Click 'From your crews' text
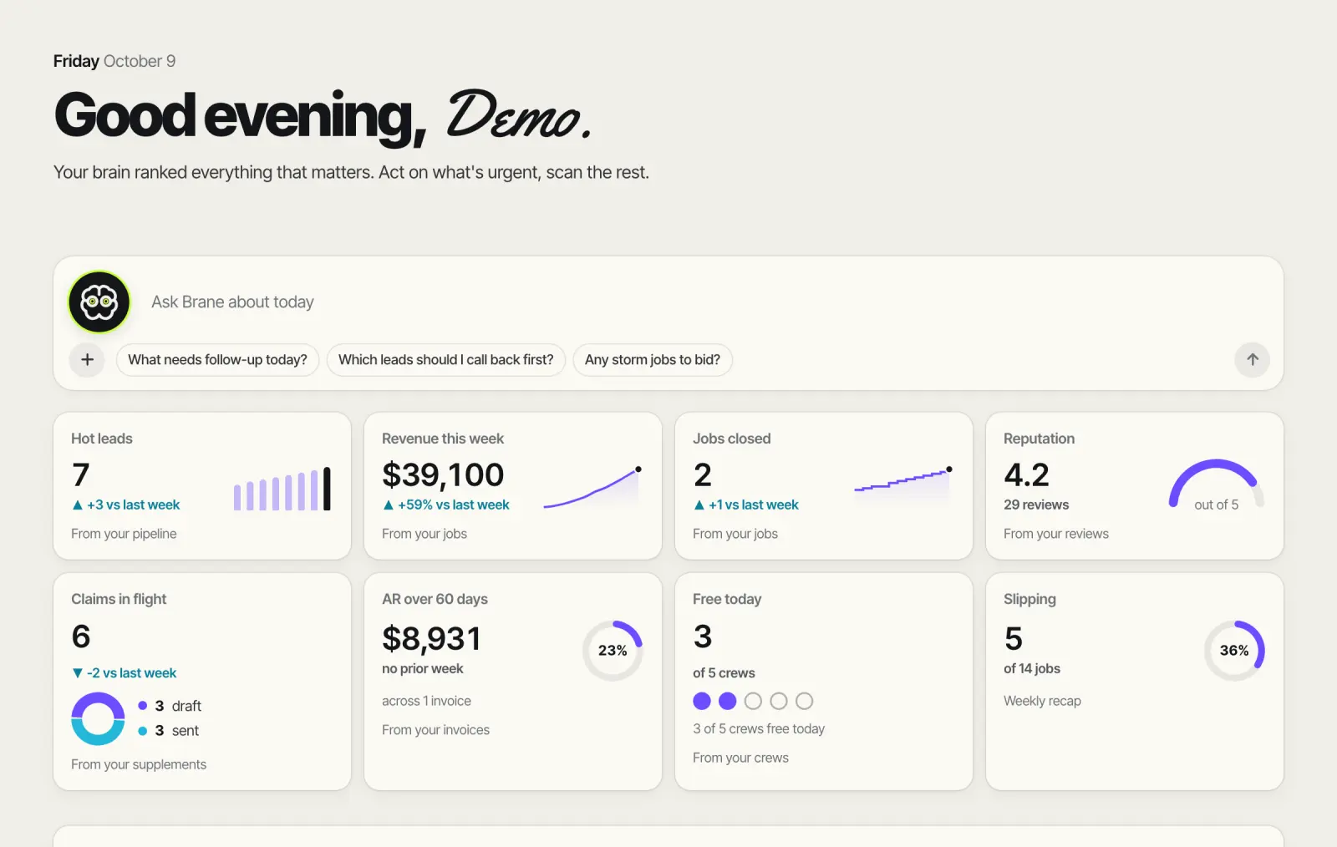This screenshot has width=1337, height=847. click(x=740, y=758)
